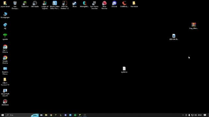
Task: Open the Epic Games Launcher shortcut
Action: point(94,5)
